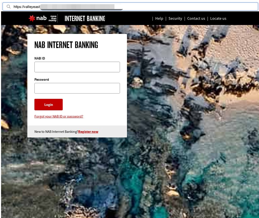This screenshot has height=218, width=259.
Task: Open the Security link in header
Action: pos(175,19)
